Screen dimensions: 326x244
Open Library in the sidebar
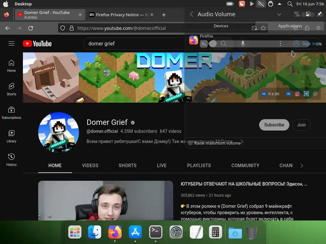[x=11, y=136]
